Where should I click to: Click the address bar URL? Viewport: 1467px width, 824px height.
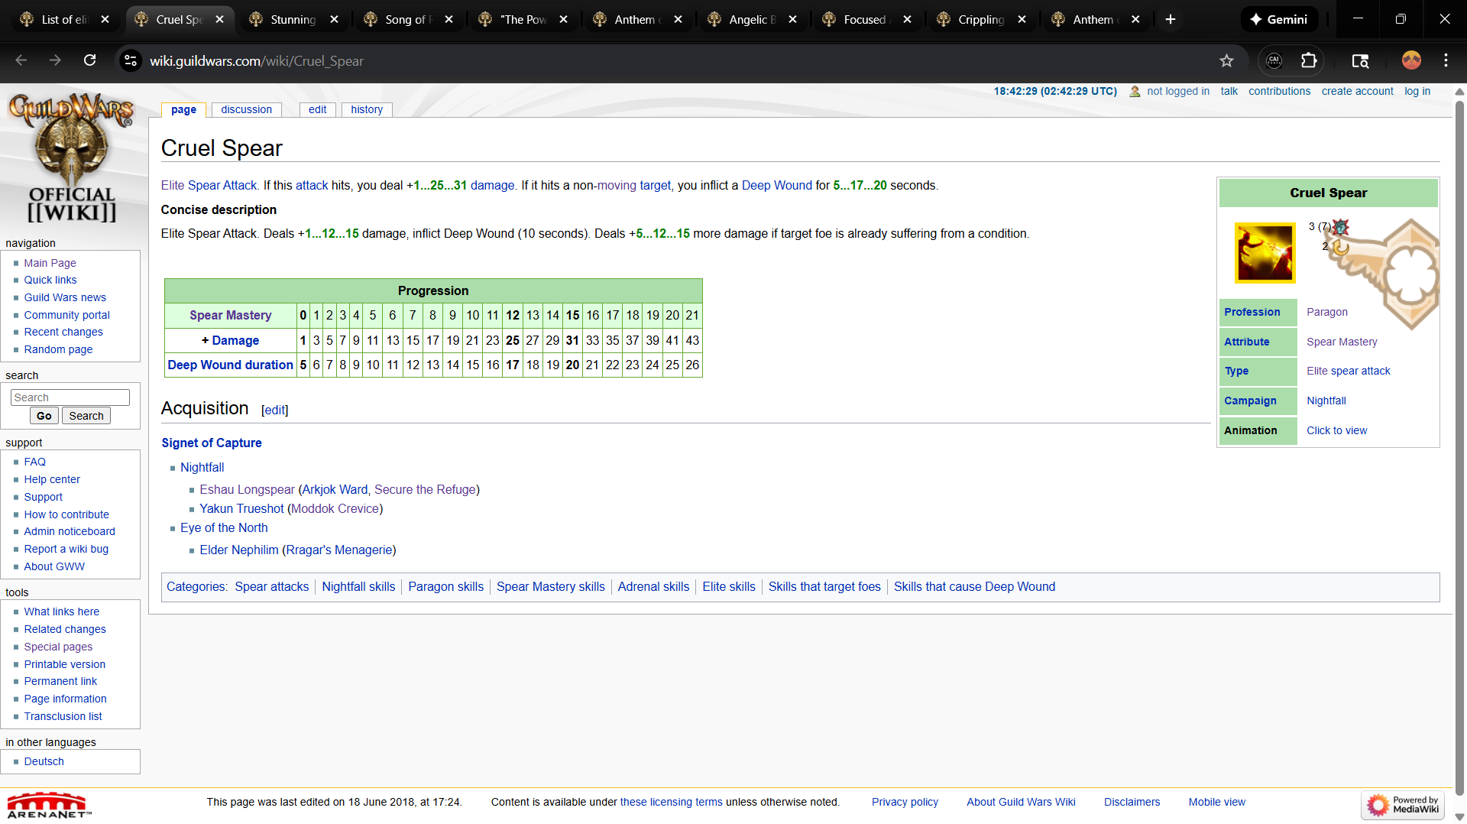(x=256, y=60)
